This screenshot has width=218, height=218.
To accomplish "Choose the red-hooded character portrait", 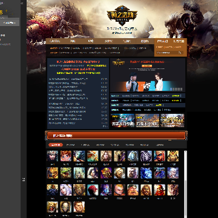I will 93,190.
